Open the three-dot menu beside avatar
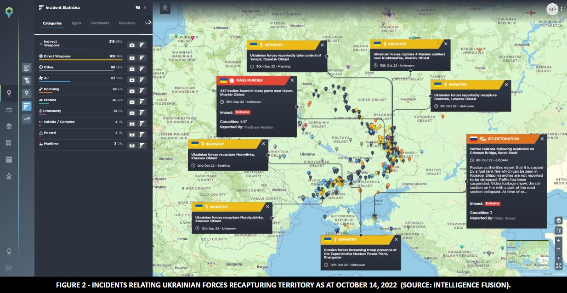This screenshot has height=293, width=567. click(x=561, y=9)
